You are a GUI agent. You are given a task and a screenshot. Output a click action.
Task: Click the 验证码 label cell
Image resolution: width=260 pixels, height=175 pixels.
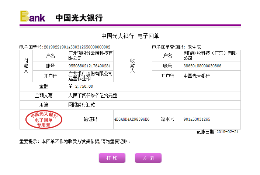pyautogui.click(x=90, y=119)
